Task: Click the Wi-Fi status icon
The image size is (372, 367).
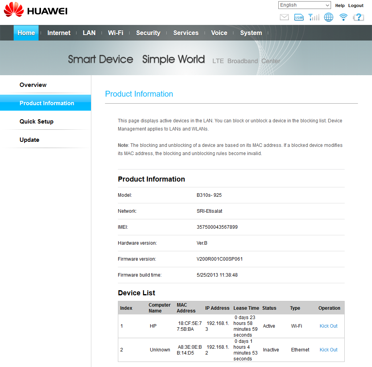Action: point(344,17)
